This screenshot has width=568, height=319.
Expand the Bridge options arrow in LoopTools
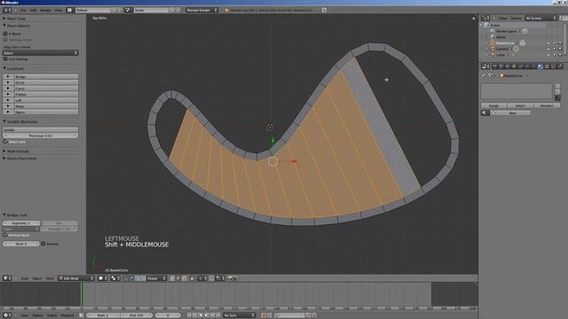[8, 77]
